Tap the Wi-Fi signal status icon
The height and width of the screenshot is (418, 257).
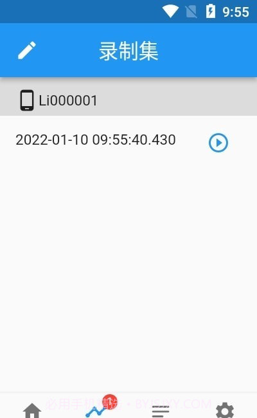(x=170, y=12)
